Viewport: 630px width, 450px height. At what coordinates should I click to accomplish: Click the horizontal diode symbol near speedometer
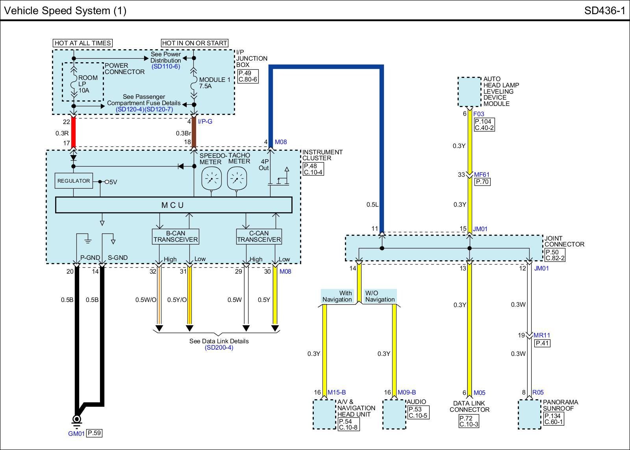point(181,167)
